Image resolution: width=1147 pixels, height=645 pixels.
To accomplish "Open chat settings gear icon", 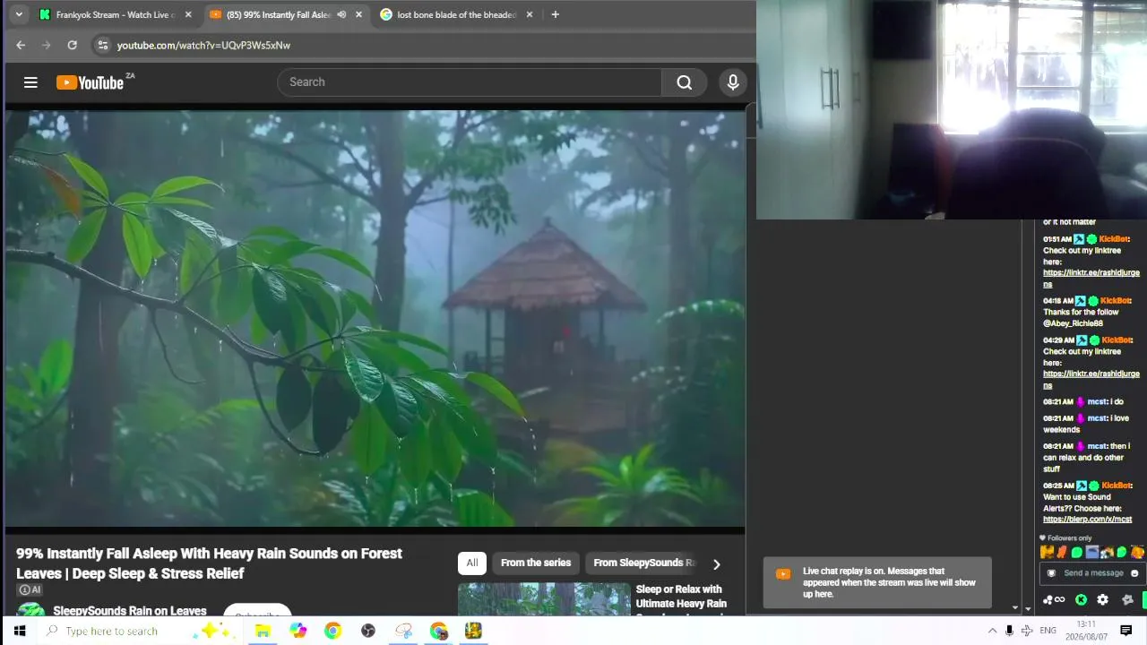I will click(x=1103, y=599).
